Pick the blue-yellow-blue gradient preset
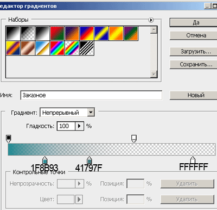The height and width of the screenshot is (210, 217). (x=101, y=33)
